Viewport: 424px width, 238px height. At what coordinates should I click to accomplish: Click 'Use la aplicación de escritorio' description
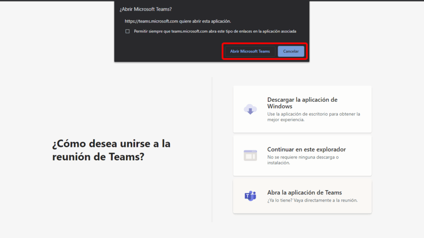[313, 117]
